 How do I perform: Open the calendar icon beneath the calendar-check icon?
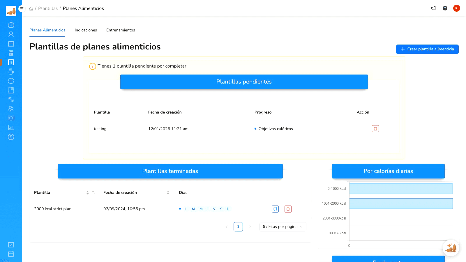pos(11,254)
